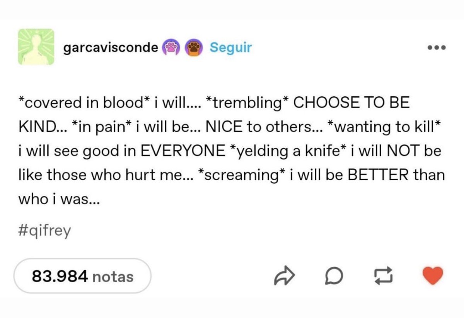Viewport: 464px width, 318px height.
Task: Click the word EVERYONE in the post
Action: tap(183, 151)
